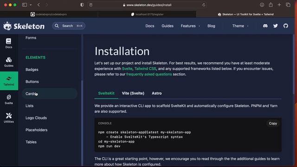The image size is (297, 167).
Task: Click the sidebar vertical scrollbar
Action: (82, 123)
